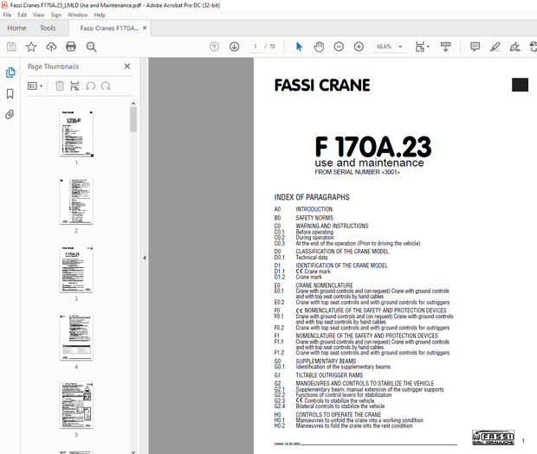This screenshot has height=454, width=537.
Task: Select page 4 thumbnail
Action: (76, 337)
